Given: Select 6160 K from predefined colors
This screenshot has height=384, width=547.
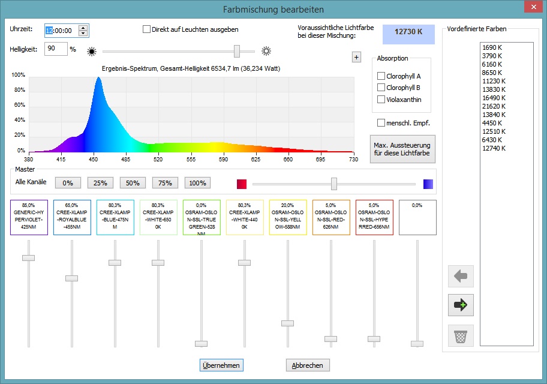Looking at the screenshot, I should (x=492, y=64).
